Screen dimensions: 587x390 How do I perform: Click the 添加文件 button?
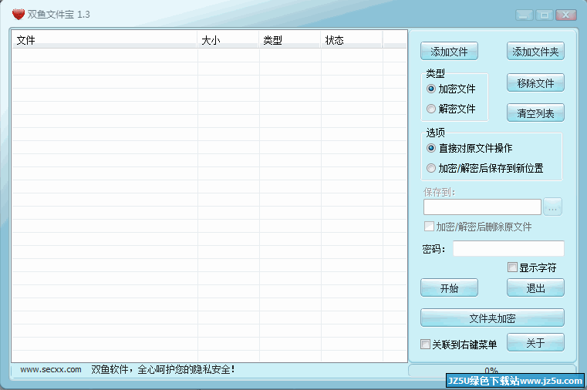[449, 51]
